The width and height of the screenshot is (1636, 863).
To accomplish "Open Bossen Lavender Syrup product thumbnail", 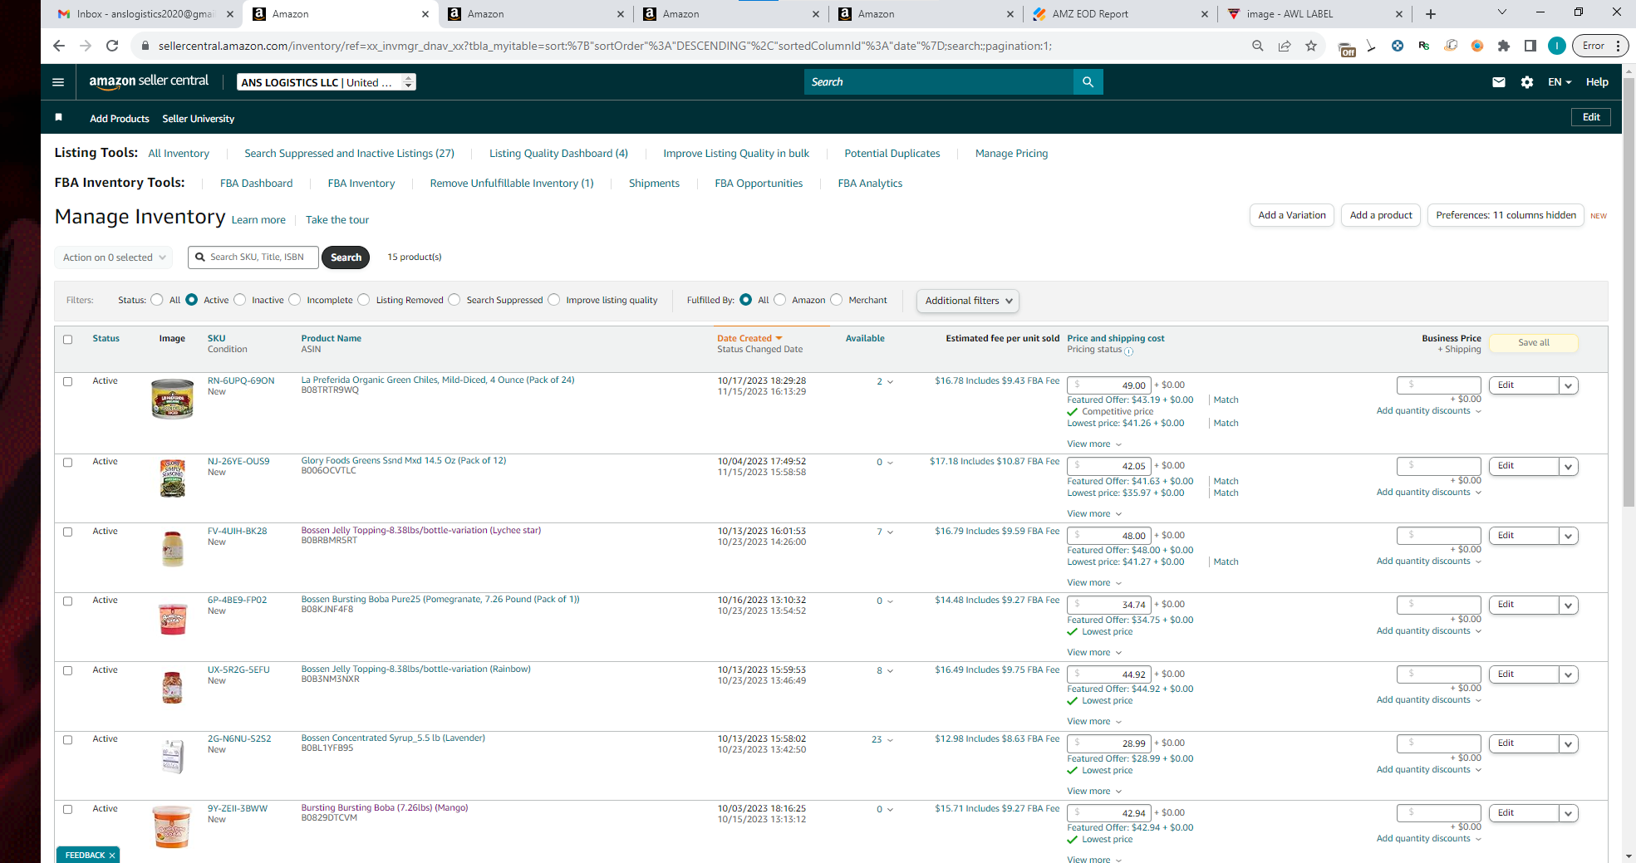I will (x=173, y=756).
